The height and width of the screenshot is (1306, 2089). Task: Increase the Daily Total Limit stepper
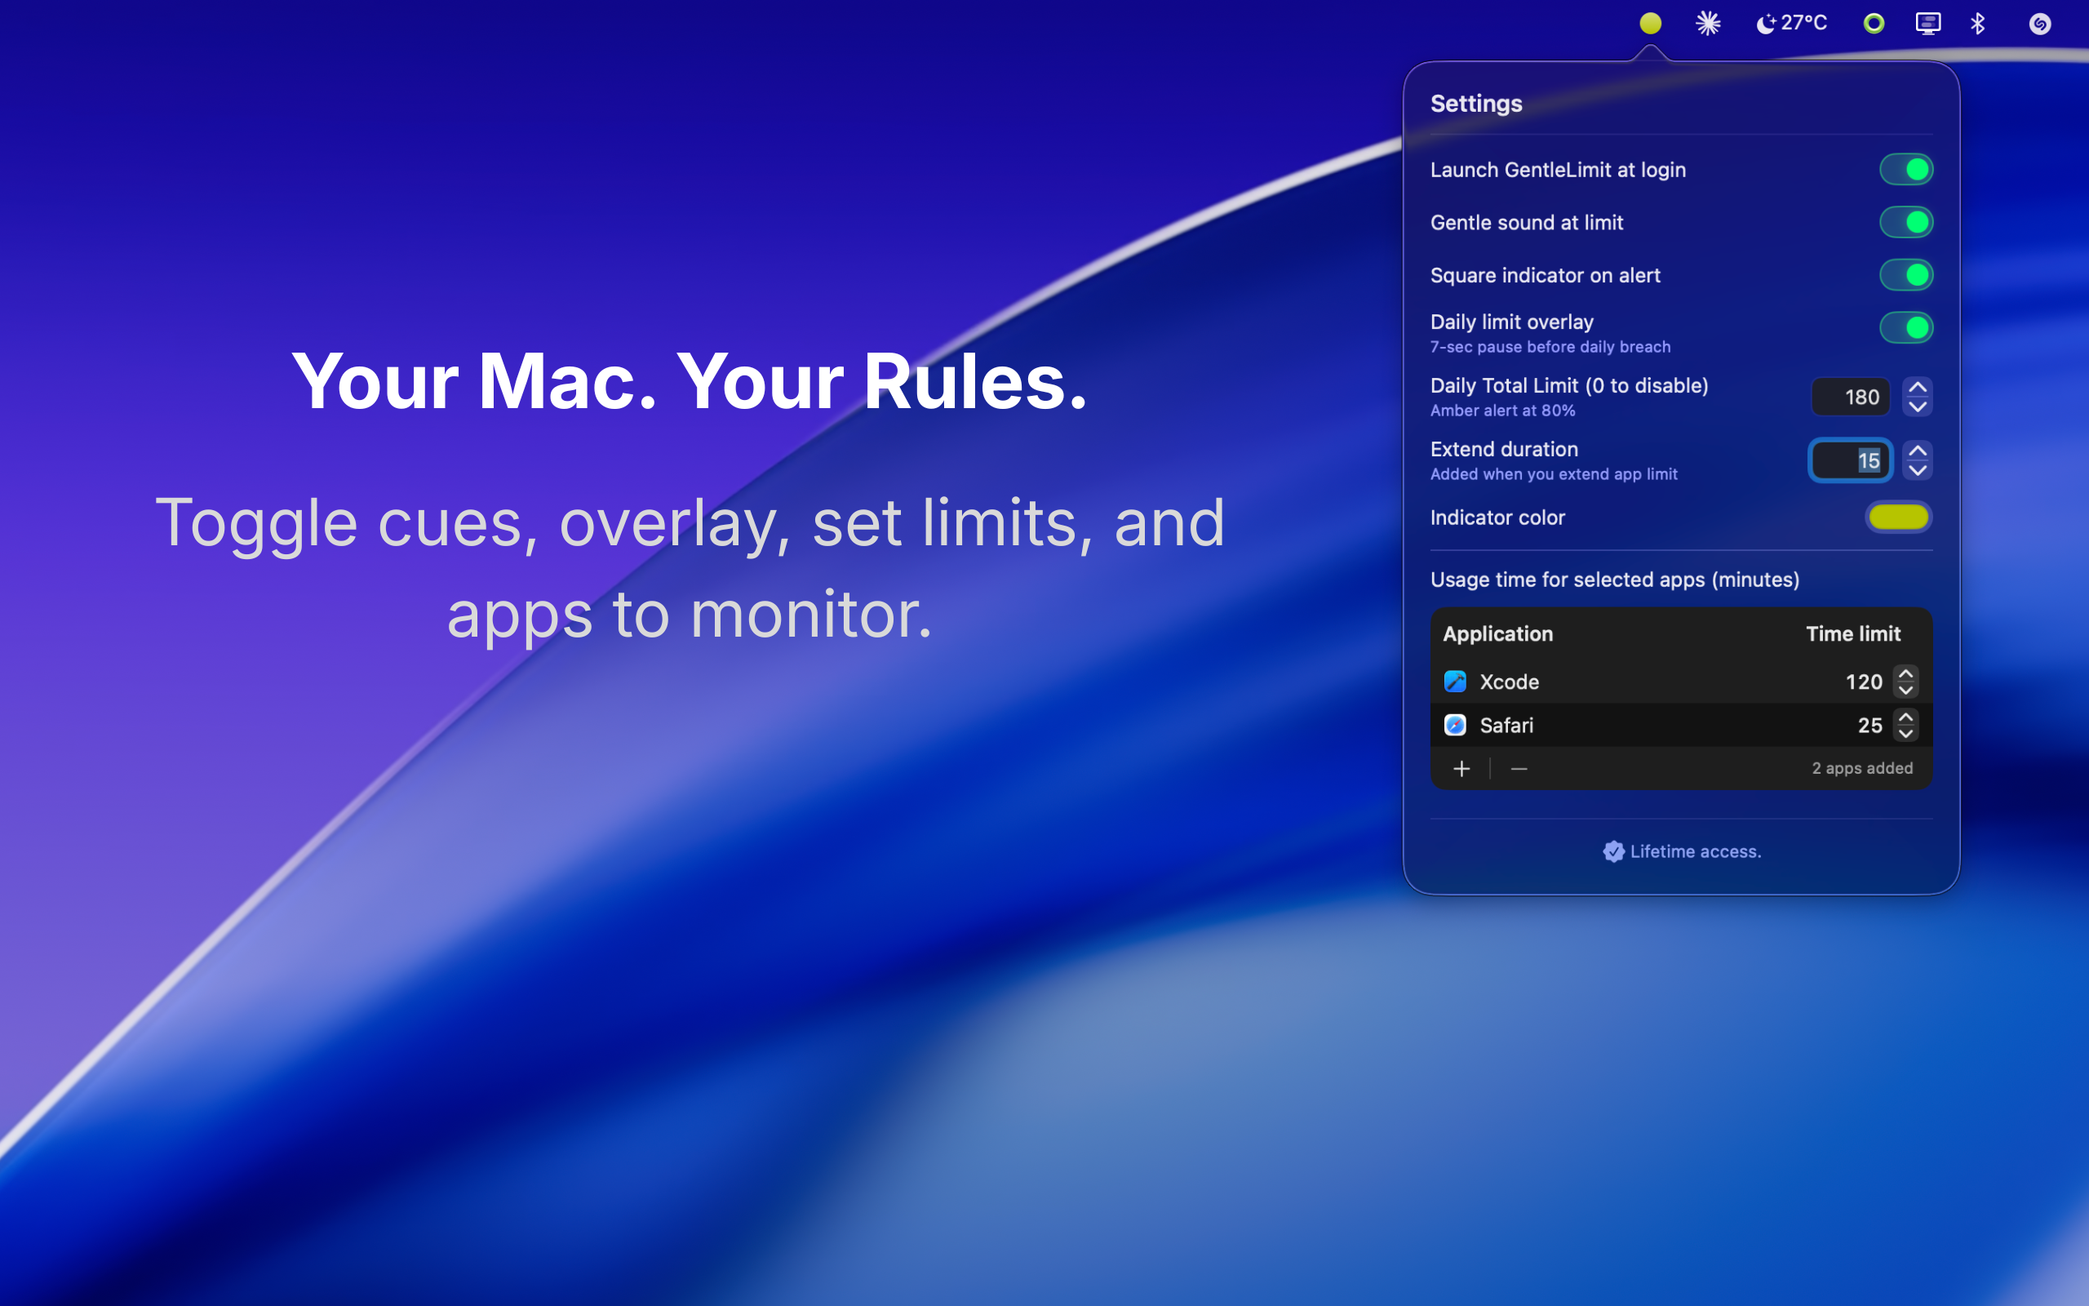pos(1917,388)
